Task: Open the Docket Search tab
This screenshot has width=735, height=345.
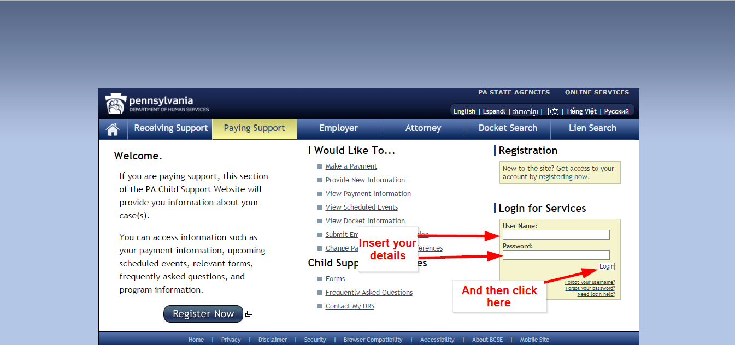Action: [x=508, y=128]
